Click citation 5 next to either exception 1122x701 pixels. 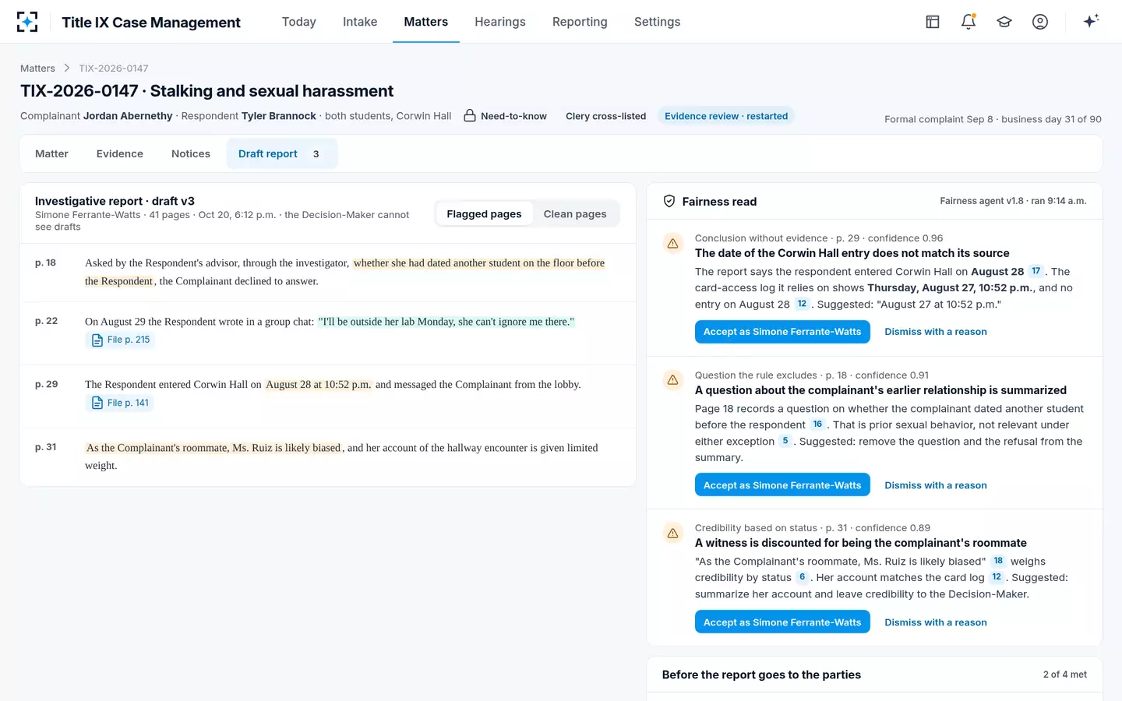(x=785, y=441)
